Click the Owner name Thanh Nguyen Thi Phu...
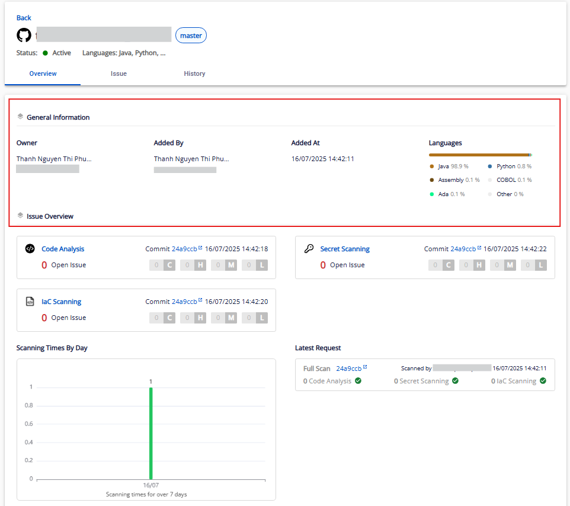This screenshot has height=506, width=570. point(54,159)
